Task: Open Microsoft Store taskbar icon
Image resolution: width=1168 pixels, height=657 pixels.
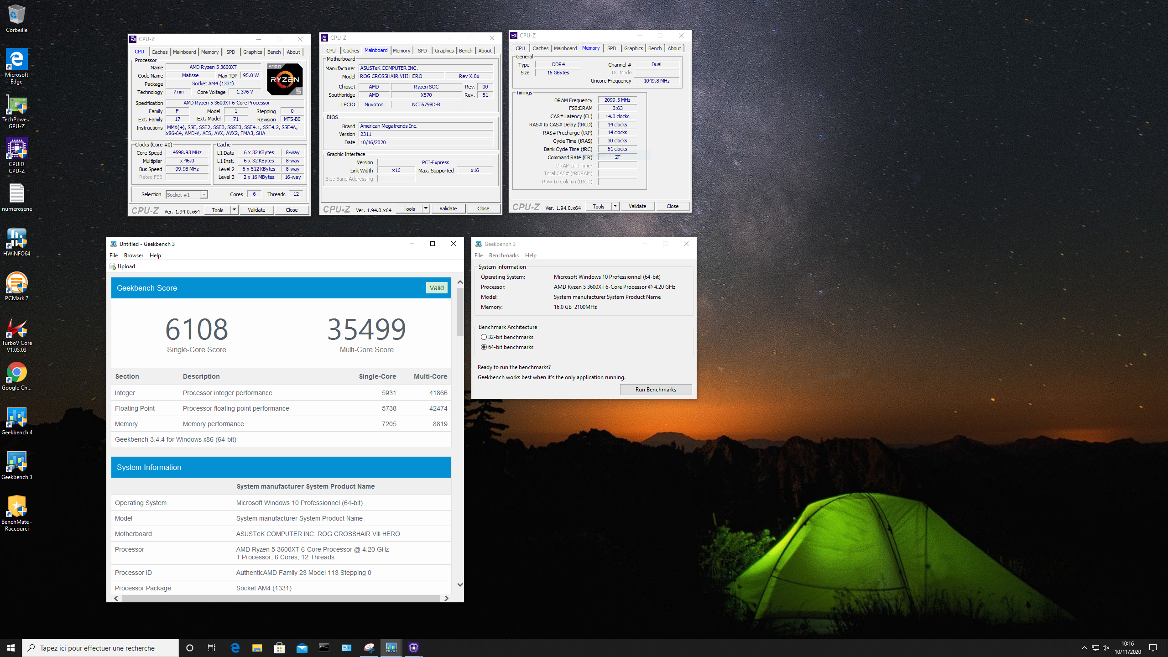Action: pos(279,648)
